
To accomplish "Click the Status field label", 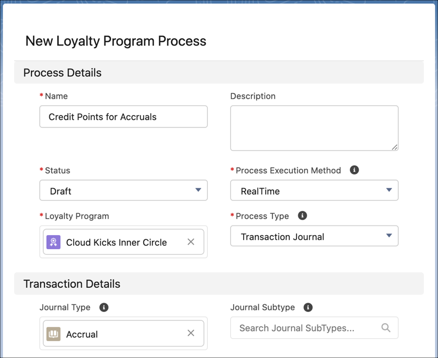I will click(57, 170).
